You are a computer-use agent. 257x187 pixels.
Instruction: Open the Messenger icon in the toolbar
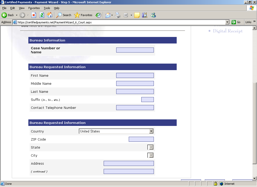click(x=153, y=15)
